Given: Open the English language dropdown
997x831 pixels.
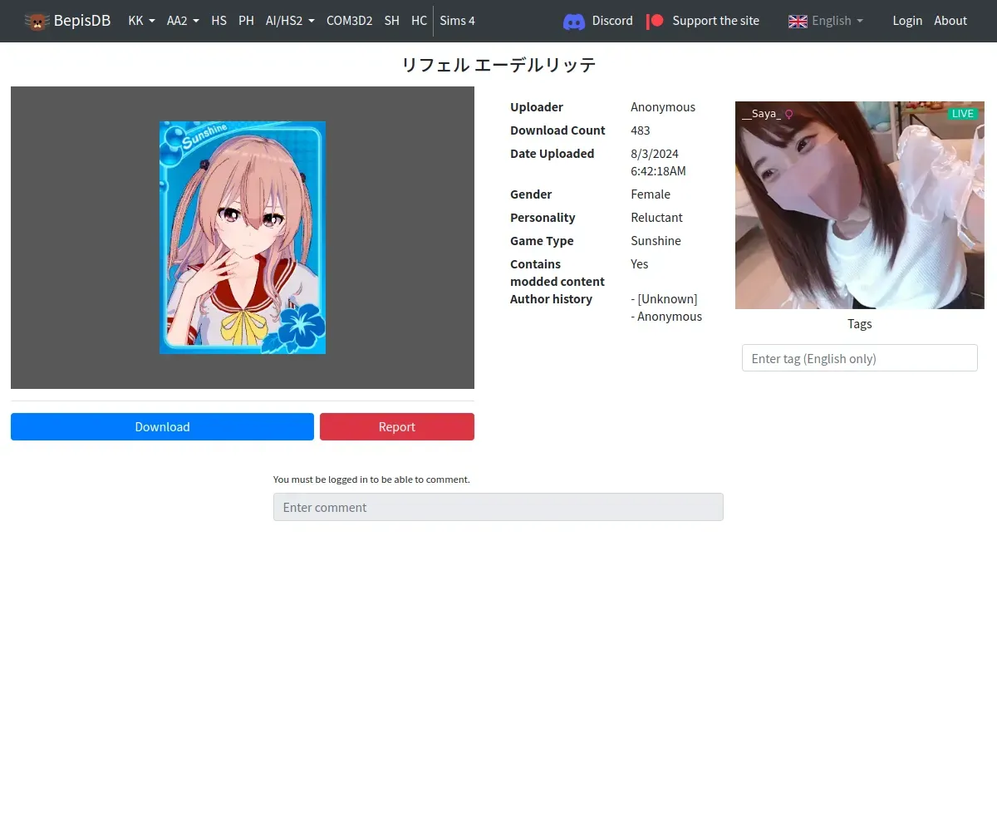Looking at the screenshot, I should pyautogui.click(x=837, y=21).
